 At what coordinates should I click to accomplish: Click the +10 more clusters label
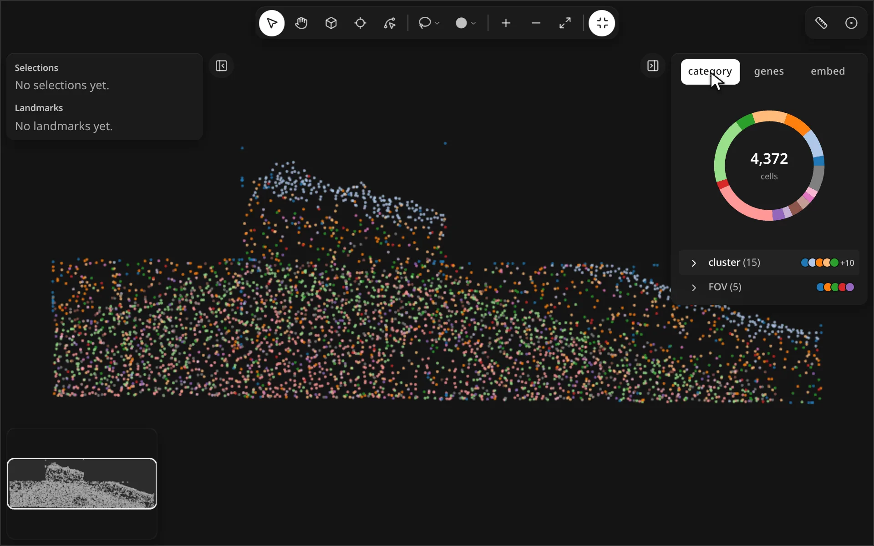click(x=847, y=263)
